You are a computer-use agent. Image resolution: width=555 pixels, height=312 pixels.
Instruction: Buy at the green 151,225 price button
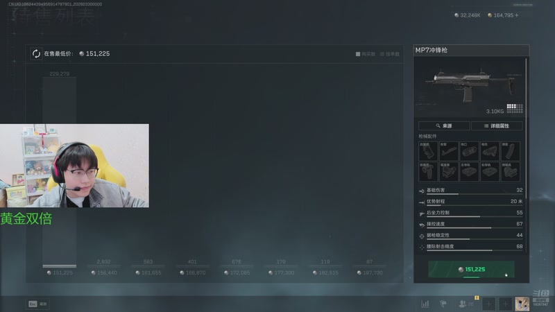[471, 269]
